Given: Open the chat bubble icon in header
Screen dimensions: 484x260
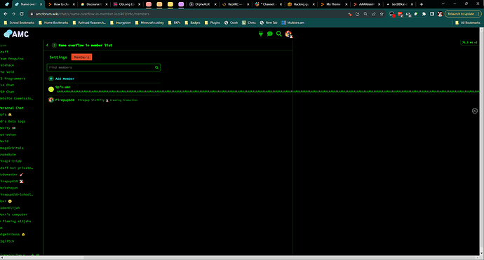Looking at the screenshot, I should pos(270,34).
